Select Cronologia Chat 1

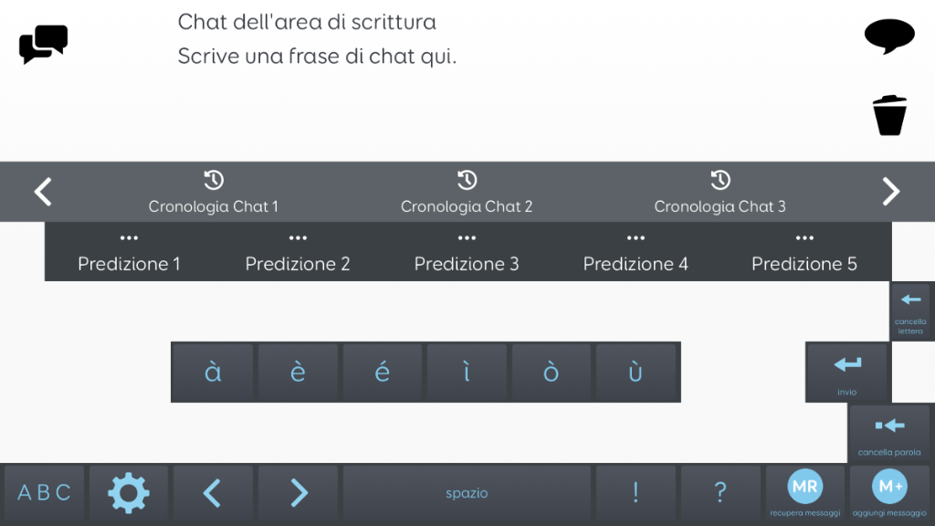[214, 193]
